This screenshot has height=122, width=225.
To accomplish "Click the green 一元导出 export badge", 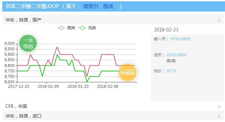I will coord(28,43).
